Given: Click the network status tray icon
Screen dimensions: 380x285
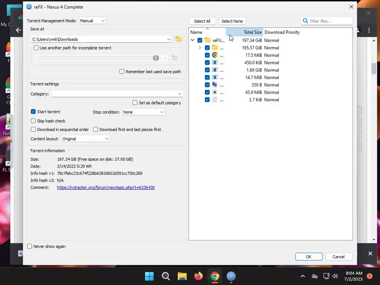Looking at the screenshot, I should pos(326,276).
